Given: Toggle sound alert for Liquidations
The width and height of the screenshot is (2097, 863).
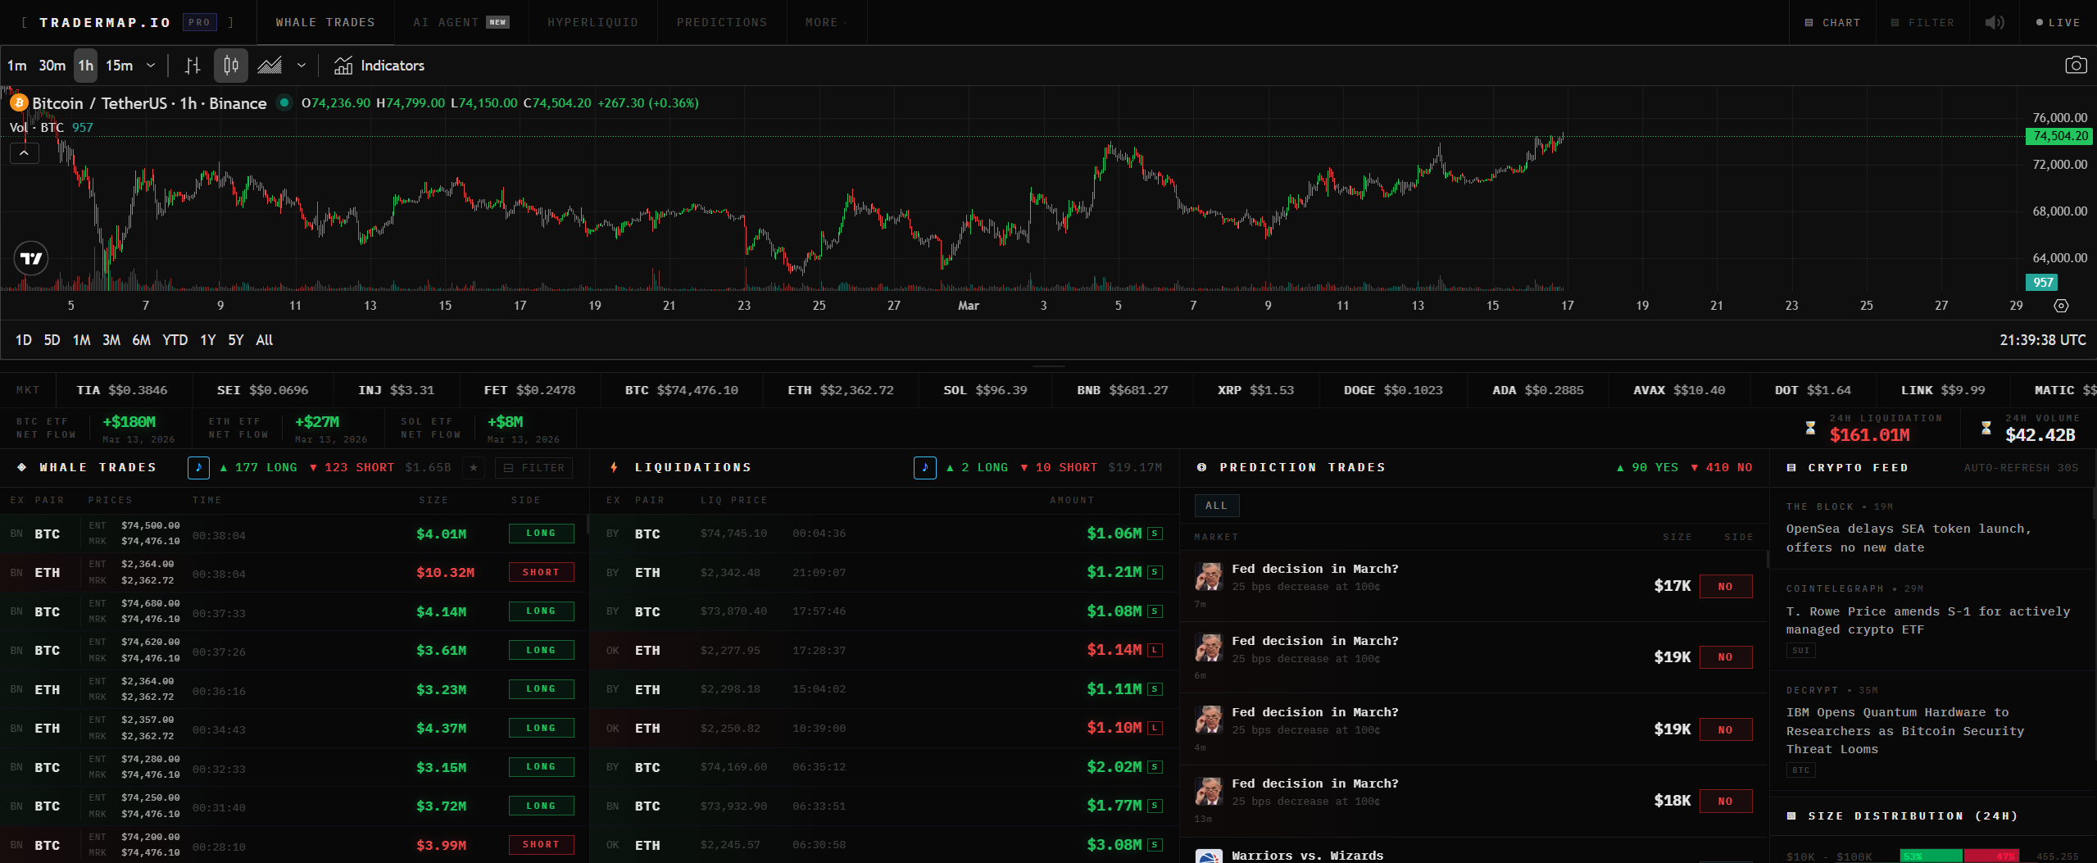Looking at the screenshot, I should point(924,468).
